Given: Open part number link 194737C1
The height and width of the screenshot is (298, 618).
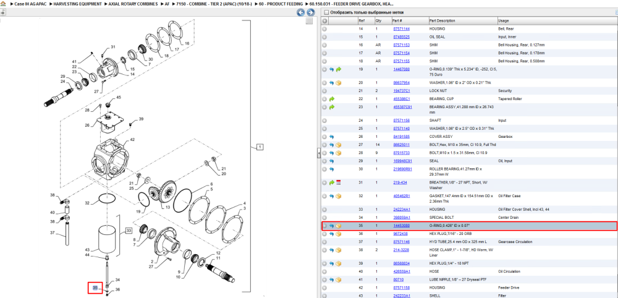Looking at the screenshot, I should click(x=401, y=91).
